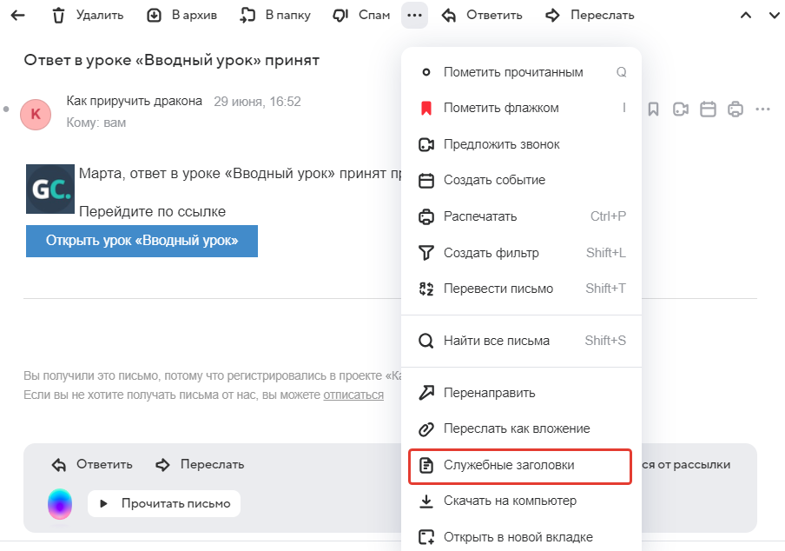Image resolution: width=785 pixels, height=551 pixels.
Task: Click the partly hidden unsubscribe-from-mailing button
Action: pos(686,465)
